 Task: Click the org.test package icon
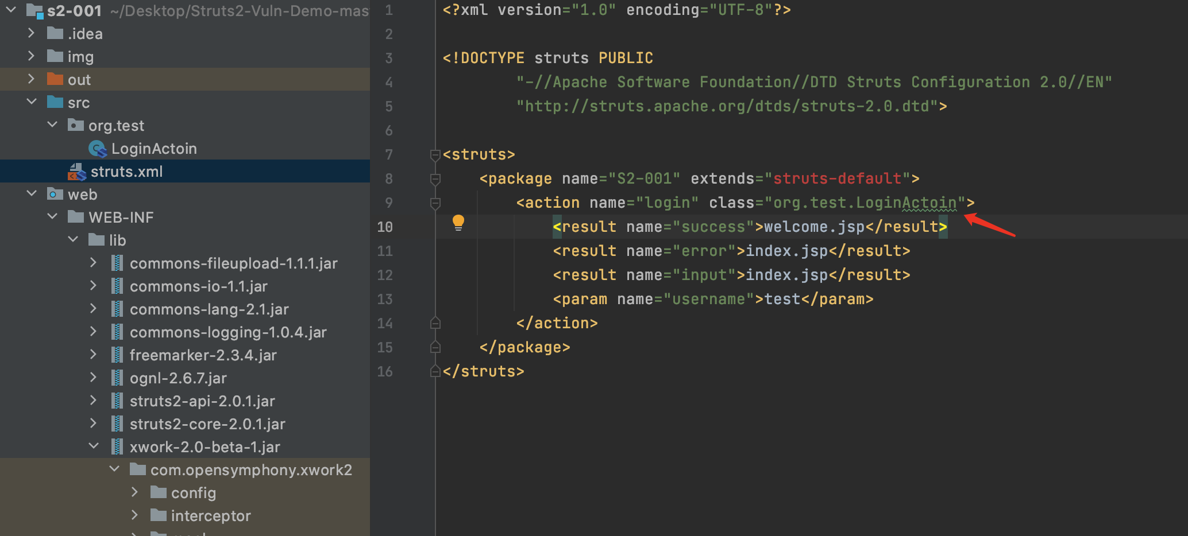tap(76, 125)
